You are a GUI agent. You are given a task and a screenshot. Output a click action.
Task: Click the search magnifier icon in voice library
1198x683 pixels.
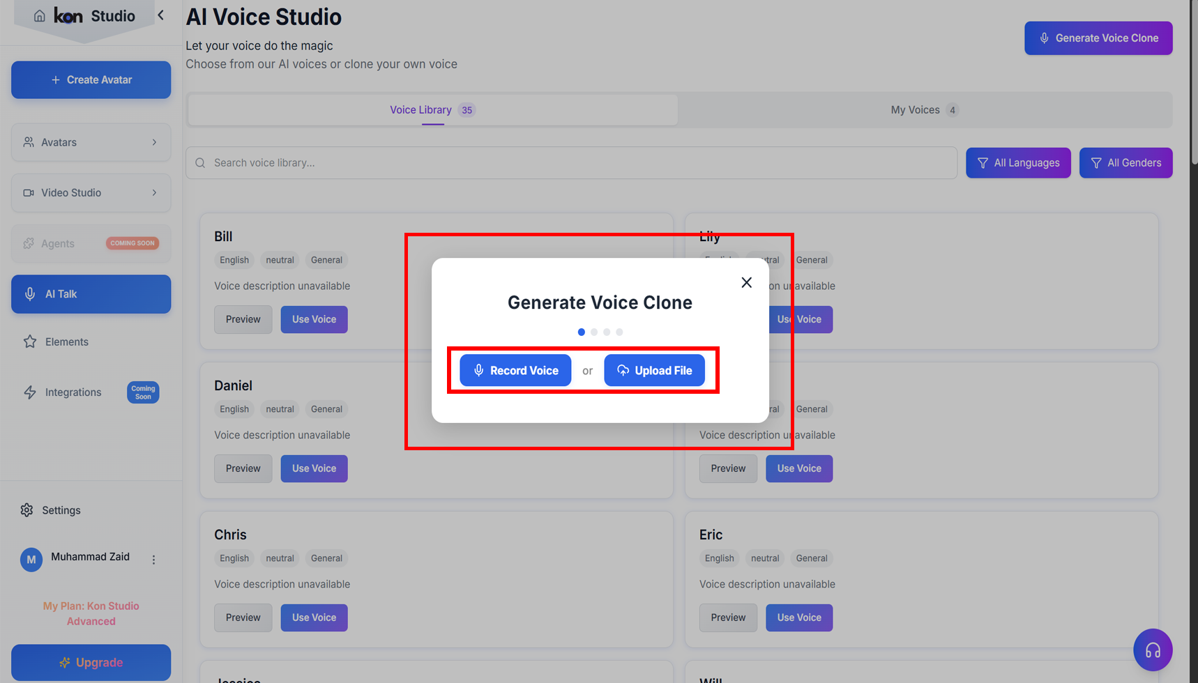pos(201,163)
